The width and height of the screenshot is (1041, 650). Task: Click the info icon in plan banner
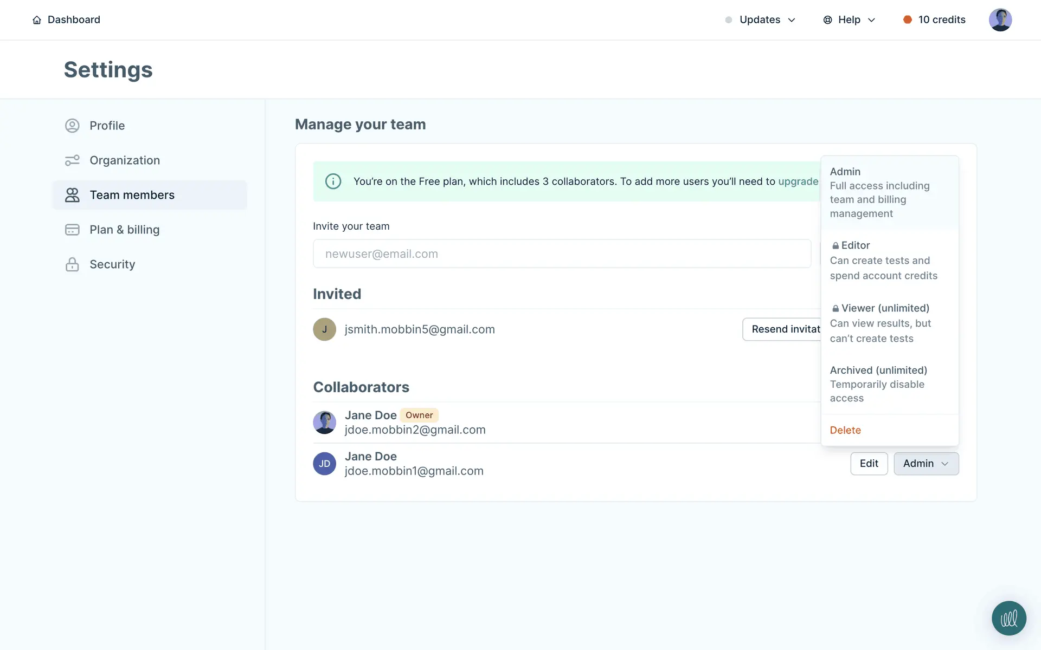click(x=333, y=181)
